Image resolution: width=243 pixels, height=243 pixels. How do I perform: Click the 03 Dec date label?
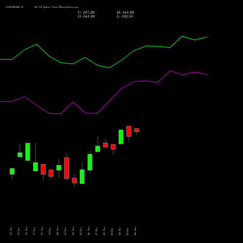[127, 231]
